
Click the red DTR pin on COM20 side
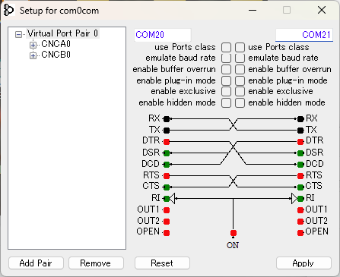(x=167, y=141)
